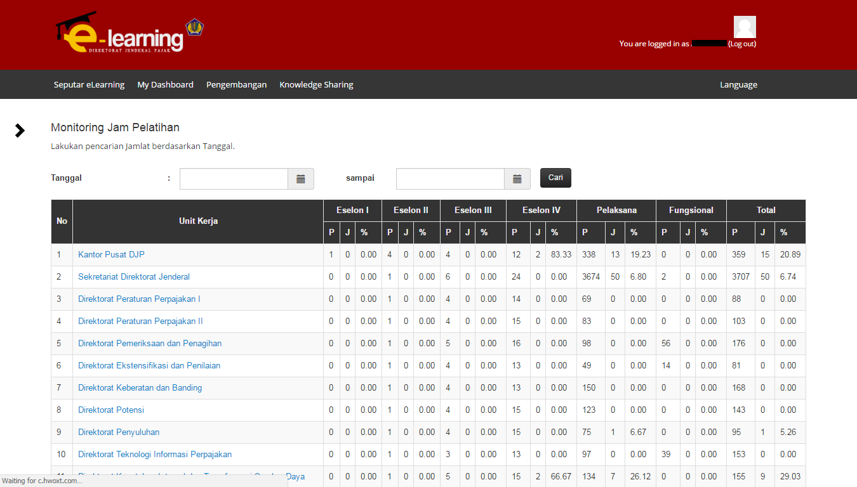Open Kantor Pusat DJP unit link
The width and height of the screenshot is (857, 487).
111,254
